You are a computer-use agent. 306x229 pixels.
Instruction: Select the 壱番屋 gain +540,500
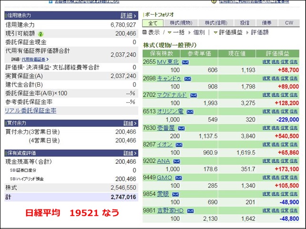click(x=286, y=136)
